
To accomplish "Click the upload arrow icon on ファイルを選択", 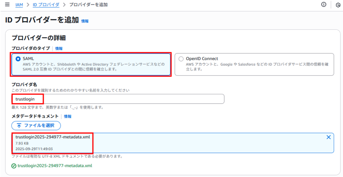I will 19,126.
